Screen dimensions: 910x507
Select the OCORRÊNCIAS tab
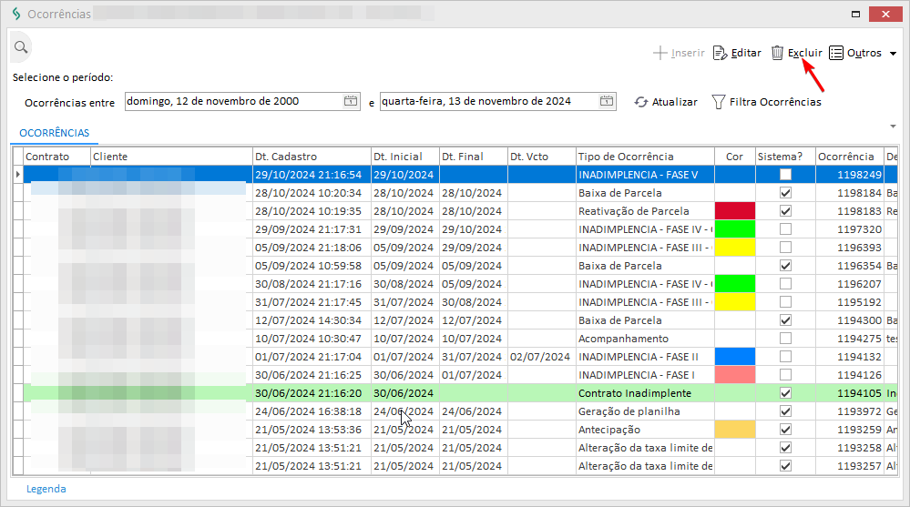pyautogui.click(x=55, y=133)
